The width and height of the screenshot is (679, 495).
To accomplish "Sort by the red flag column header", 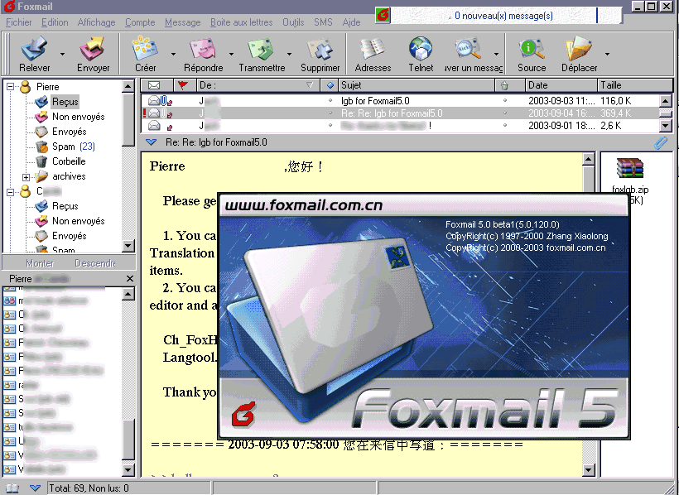I will pos(183,85).
